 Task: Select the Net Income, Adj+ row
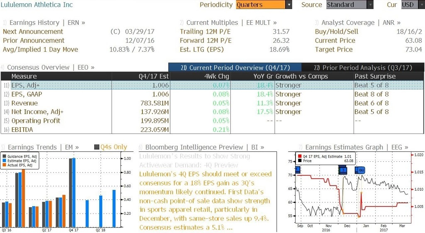[212, 112]
